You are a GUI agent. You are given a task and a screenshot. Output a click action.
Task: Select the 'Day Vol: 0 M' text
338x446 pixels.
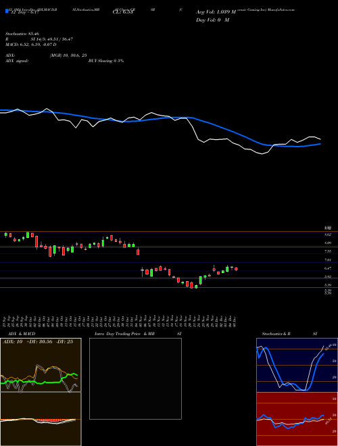point(212,20)
